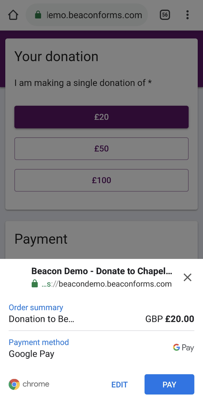The image size is (203, 403).
Task: Choose the £50 donation option
Action: [101, 149]
